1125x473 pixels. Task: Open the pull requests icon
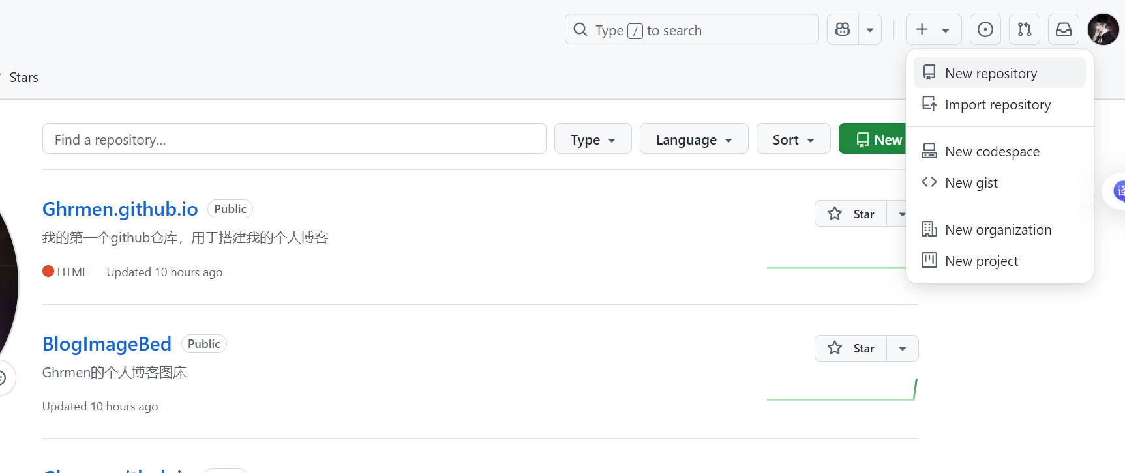(1025, 29)
